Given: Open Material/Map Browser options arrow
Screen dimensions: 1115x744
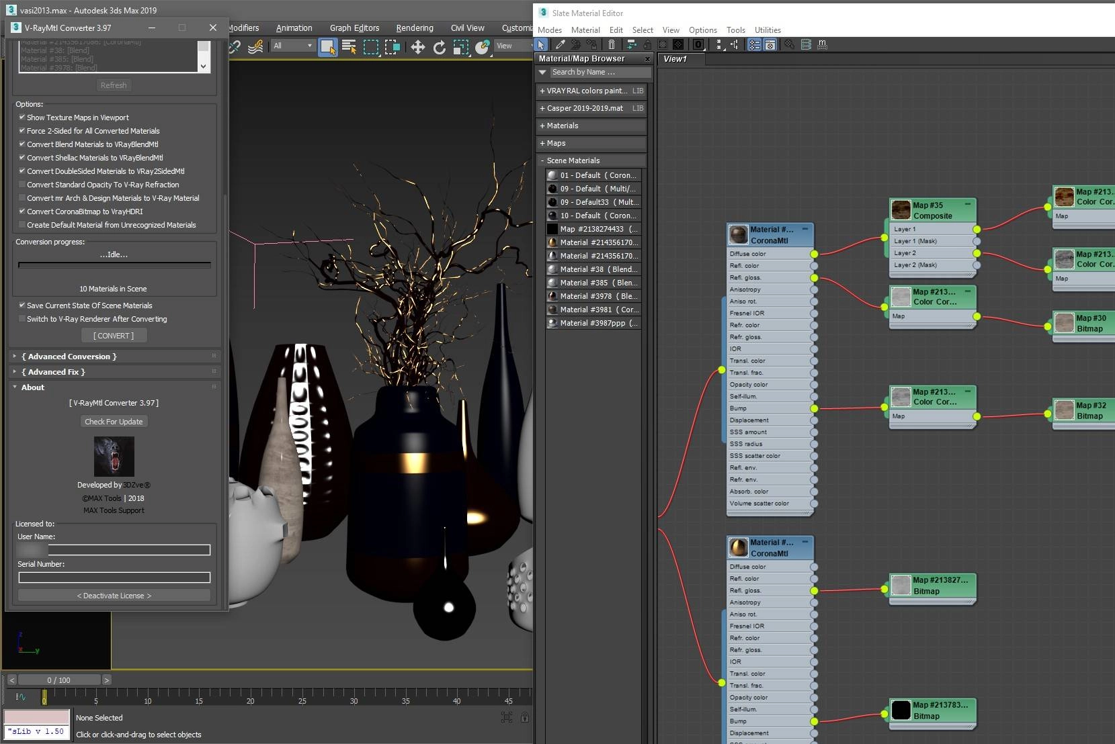Looking at the screenshot, I should pos(542,72).
